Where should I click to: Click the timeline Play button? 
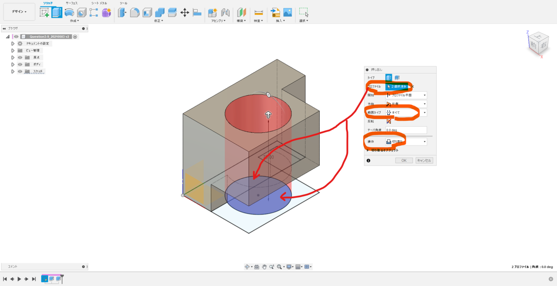[x=19, y=279]
